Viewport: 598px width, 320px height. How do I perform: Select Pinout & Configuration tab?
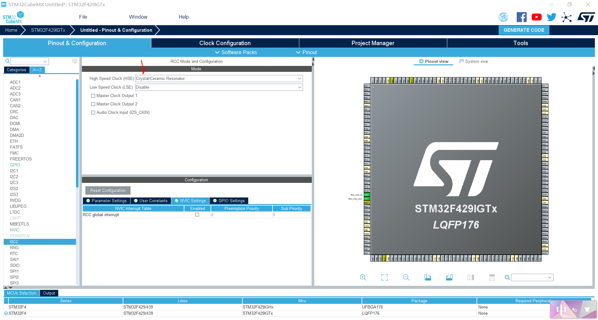click(x=77, y=43)
